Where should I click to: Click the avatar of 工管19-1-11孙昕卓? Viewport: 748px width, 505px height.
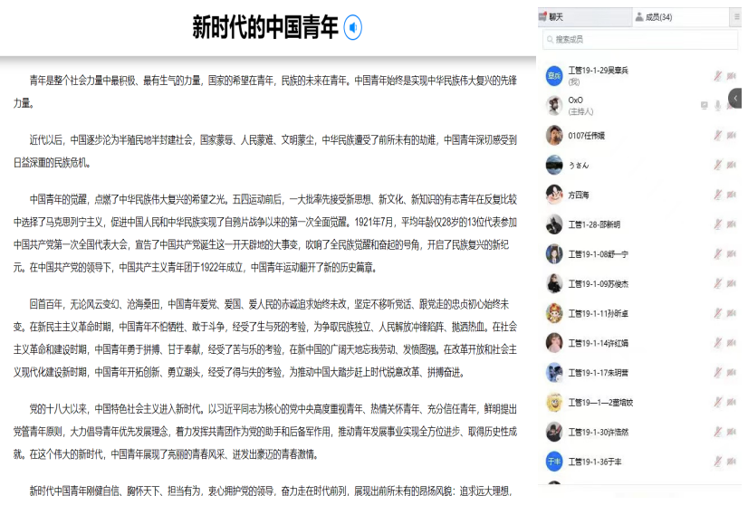point(554,313)
